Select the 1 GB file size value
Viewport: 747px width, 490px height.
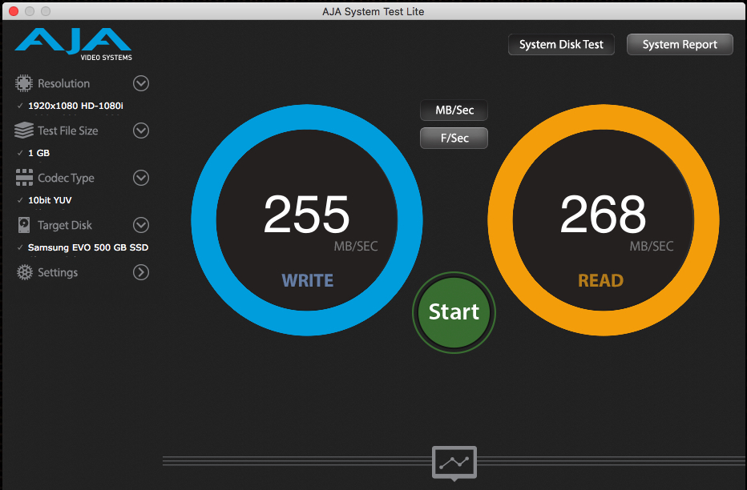point(38,153)
